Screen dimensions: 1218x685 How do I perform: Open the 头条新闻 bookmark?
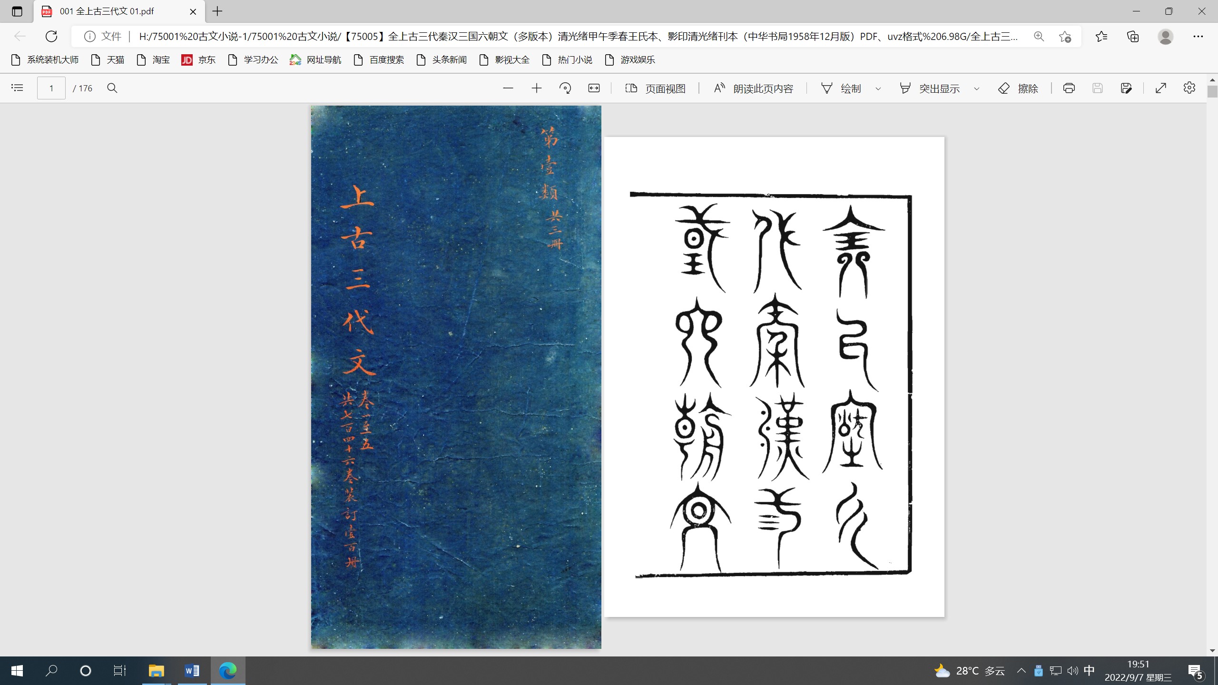click(442, 60)
